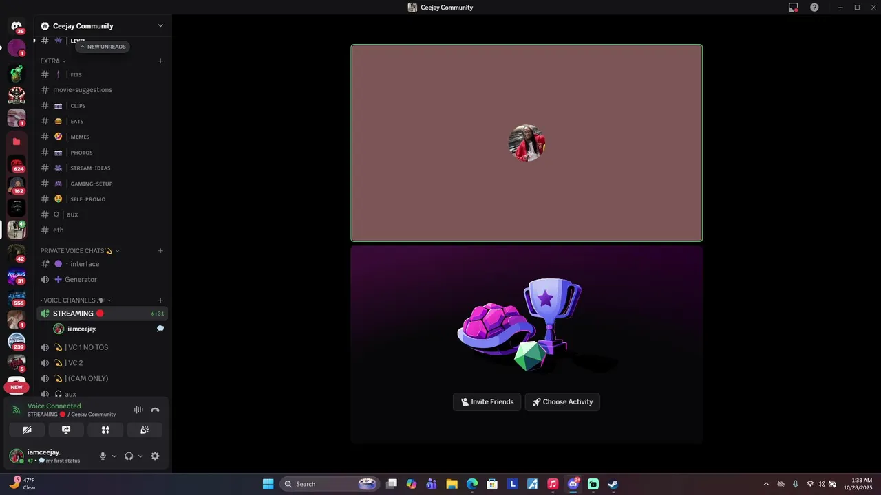Image resolution: width=881 pixels, height=495 pixels.
Task: Open the red server folder icon
Action: pyautogui.click(x=17, y=142)
